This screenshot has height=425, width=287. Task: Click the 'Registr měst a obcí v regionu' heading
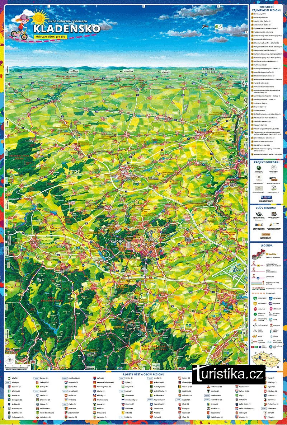[143, 374]
